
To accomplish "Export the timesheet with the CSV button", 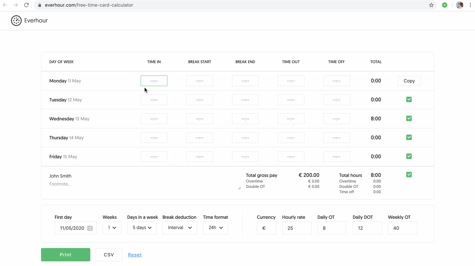I will pyautogui.click(x=109, y=254).
